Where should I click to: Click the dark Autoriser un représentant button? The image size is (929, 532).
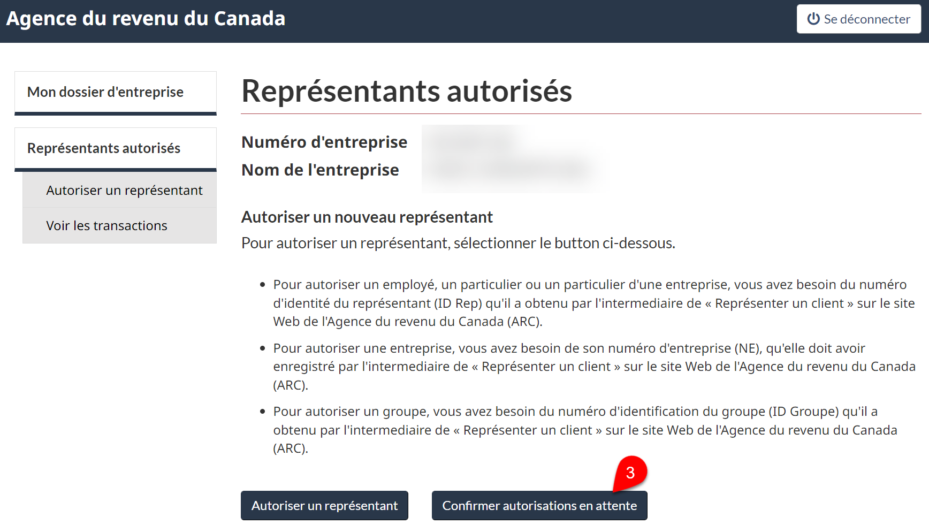[324, 505]
